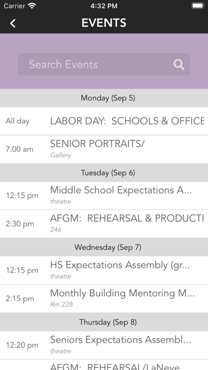Image resolution: width=208 pixels, height=370 pixels.
Task: Select Monthly Building Mentoring event
Action: pos(104,299)
